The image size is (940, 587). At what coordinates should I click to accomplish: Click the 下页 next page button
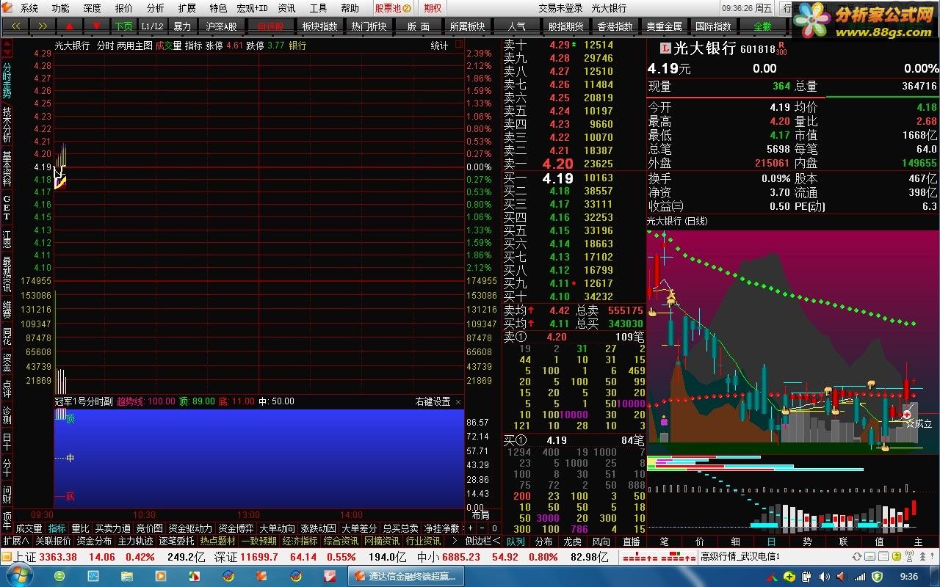[123, 26]
